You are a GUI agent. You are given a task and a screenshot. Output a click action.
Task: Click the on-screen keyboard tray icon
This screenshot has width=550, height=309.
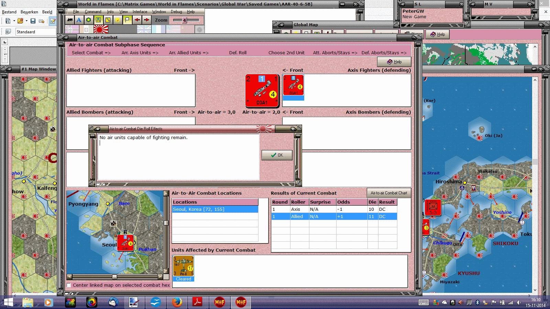[423, 302]
